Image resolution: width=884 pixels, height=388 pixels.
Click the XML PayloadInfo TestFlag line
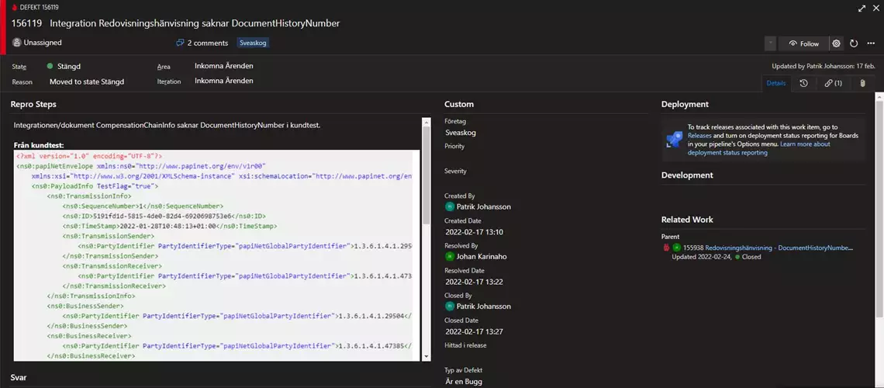[x=95, y=186]
